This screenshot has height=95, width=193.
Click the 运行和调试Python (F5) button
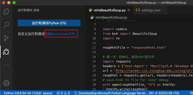click(x=49, y=23)
